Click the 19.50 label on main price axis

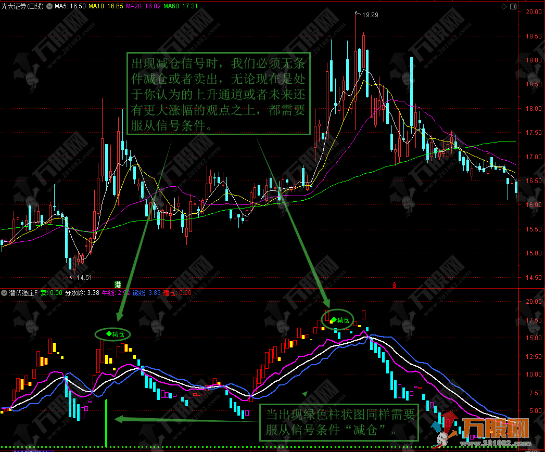tap(534, 36)
